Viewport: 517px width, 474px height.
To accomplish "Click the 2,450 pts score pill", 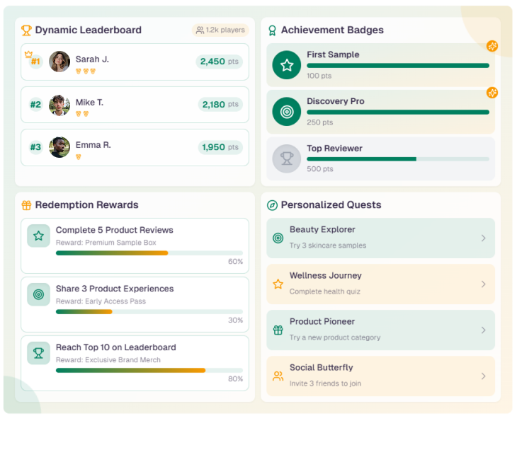I will pyautogui.click(x=220, y=62).
